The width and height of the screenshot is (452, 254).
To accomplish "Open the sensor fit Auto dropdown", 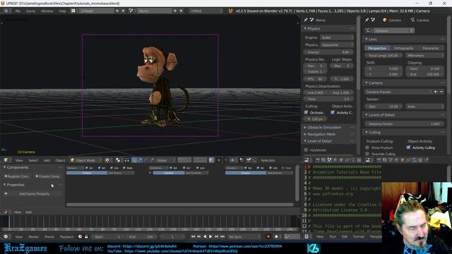I will pos(424,107).
